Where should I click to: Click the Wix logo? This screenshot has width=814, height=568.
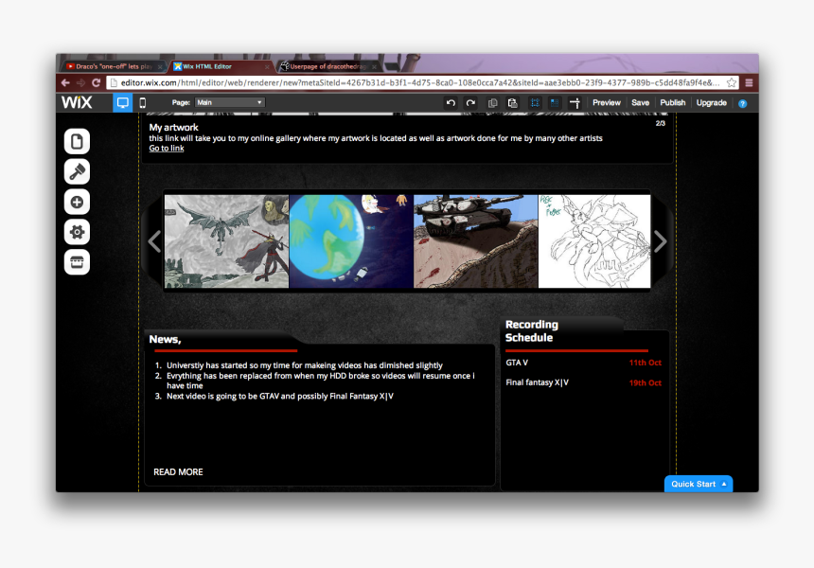tap(77, 102)
